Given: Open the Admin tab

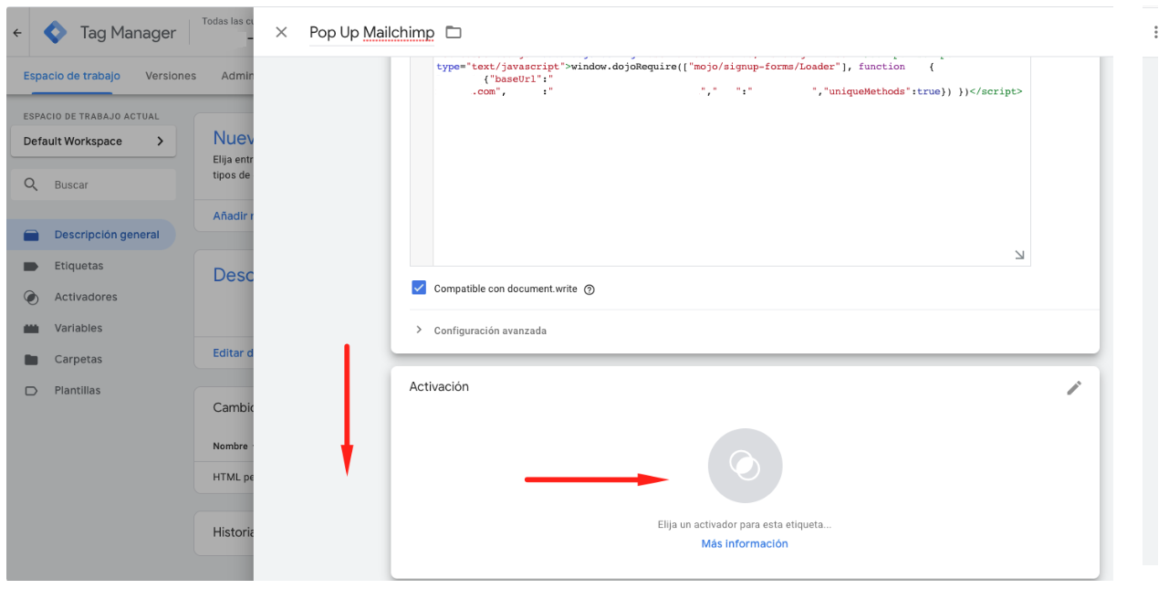Looking at the screenshot, I should (x=237, y=76).
